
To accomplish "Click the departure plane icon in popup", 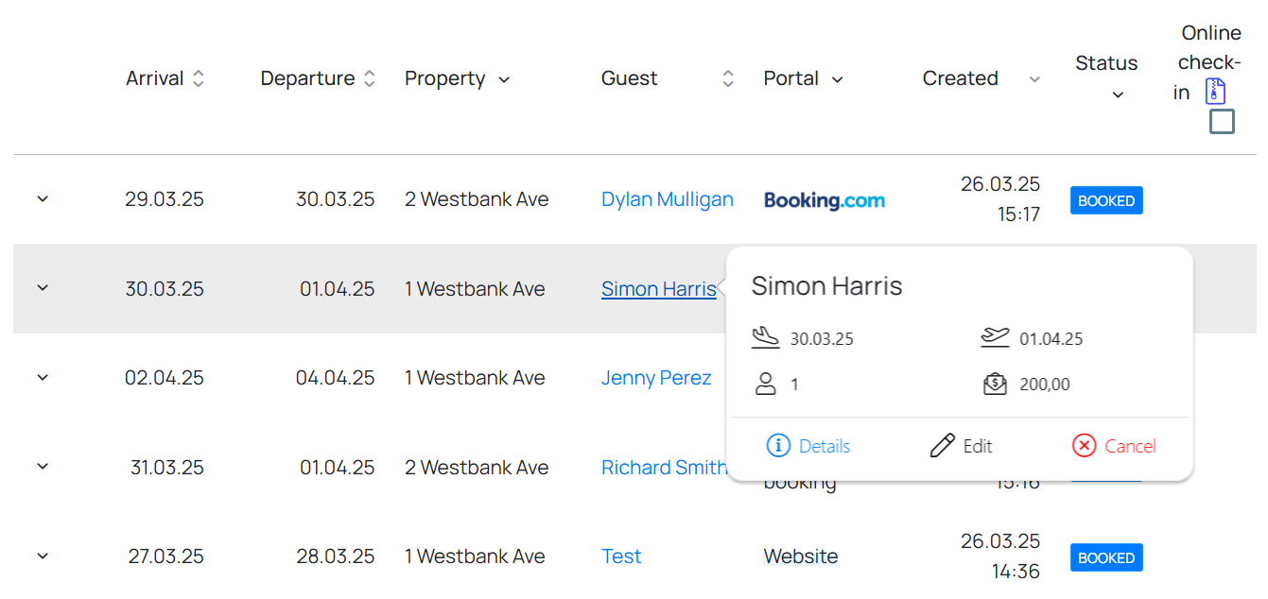I will 995,337.
